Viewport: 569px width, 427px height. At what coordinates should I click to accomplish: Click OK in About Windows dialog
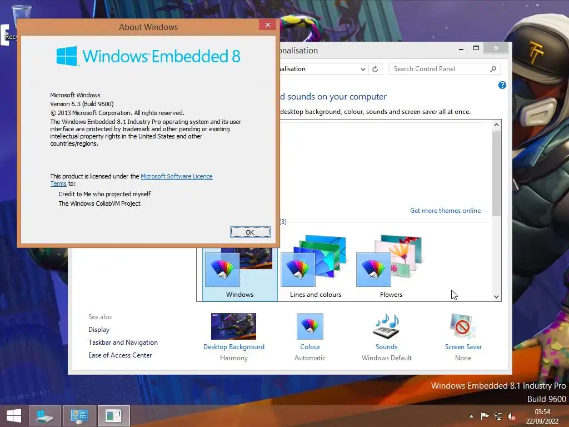coord(250,232)
